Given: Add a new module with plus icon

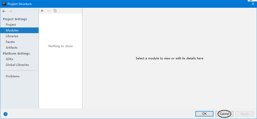Looking at the screenshot, I should coord(42,11).
